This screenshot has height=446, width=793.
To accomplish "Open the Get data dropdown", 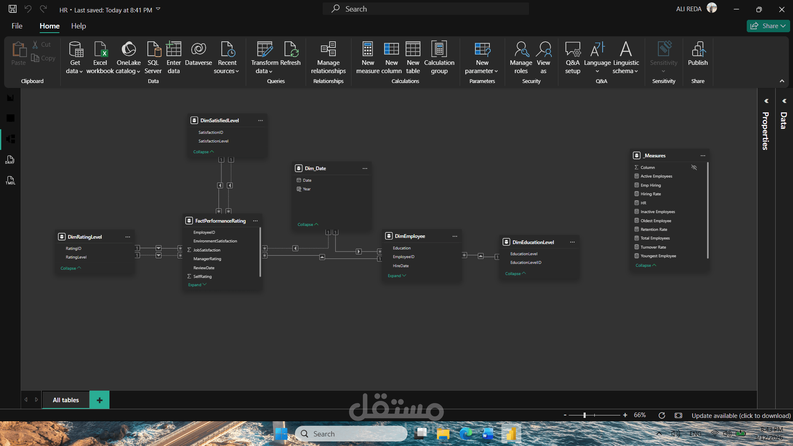I will (x=75, y=71).
